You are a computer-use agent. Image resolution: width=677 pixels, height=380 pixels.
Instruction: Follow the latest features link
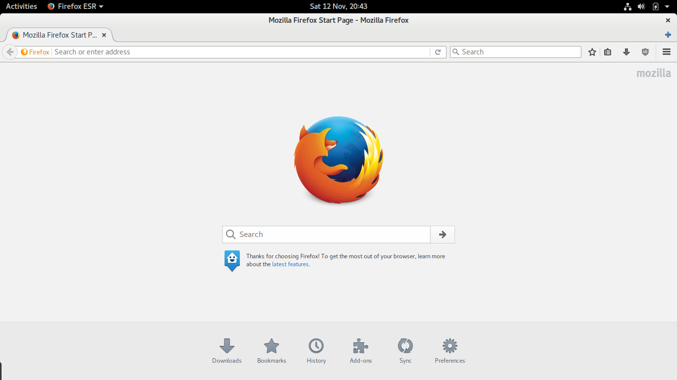tap(290, 264)
